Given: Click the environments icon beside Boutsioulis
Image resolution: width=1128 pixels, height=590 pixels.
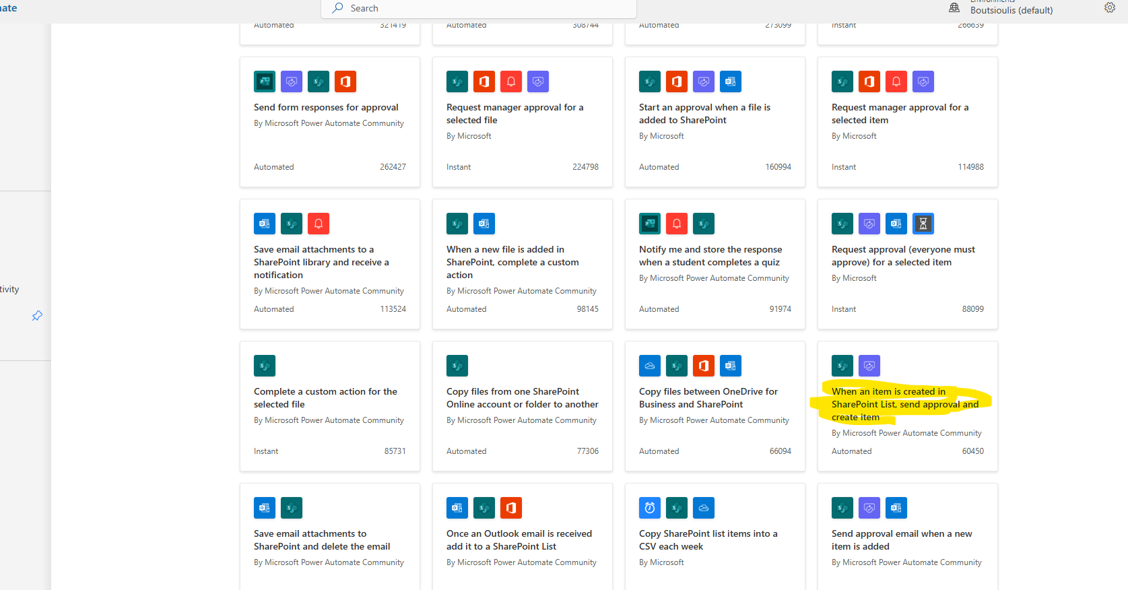Looking at the screenshot, I should (954, 7).
